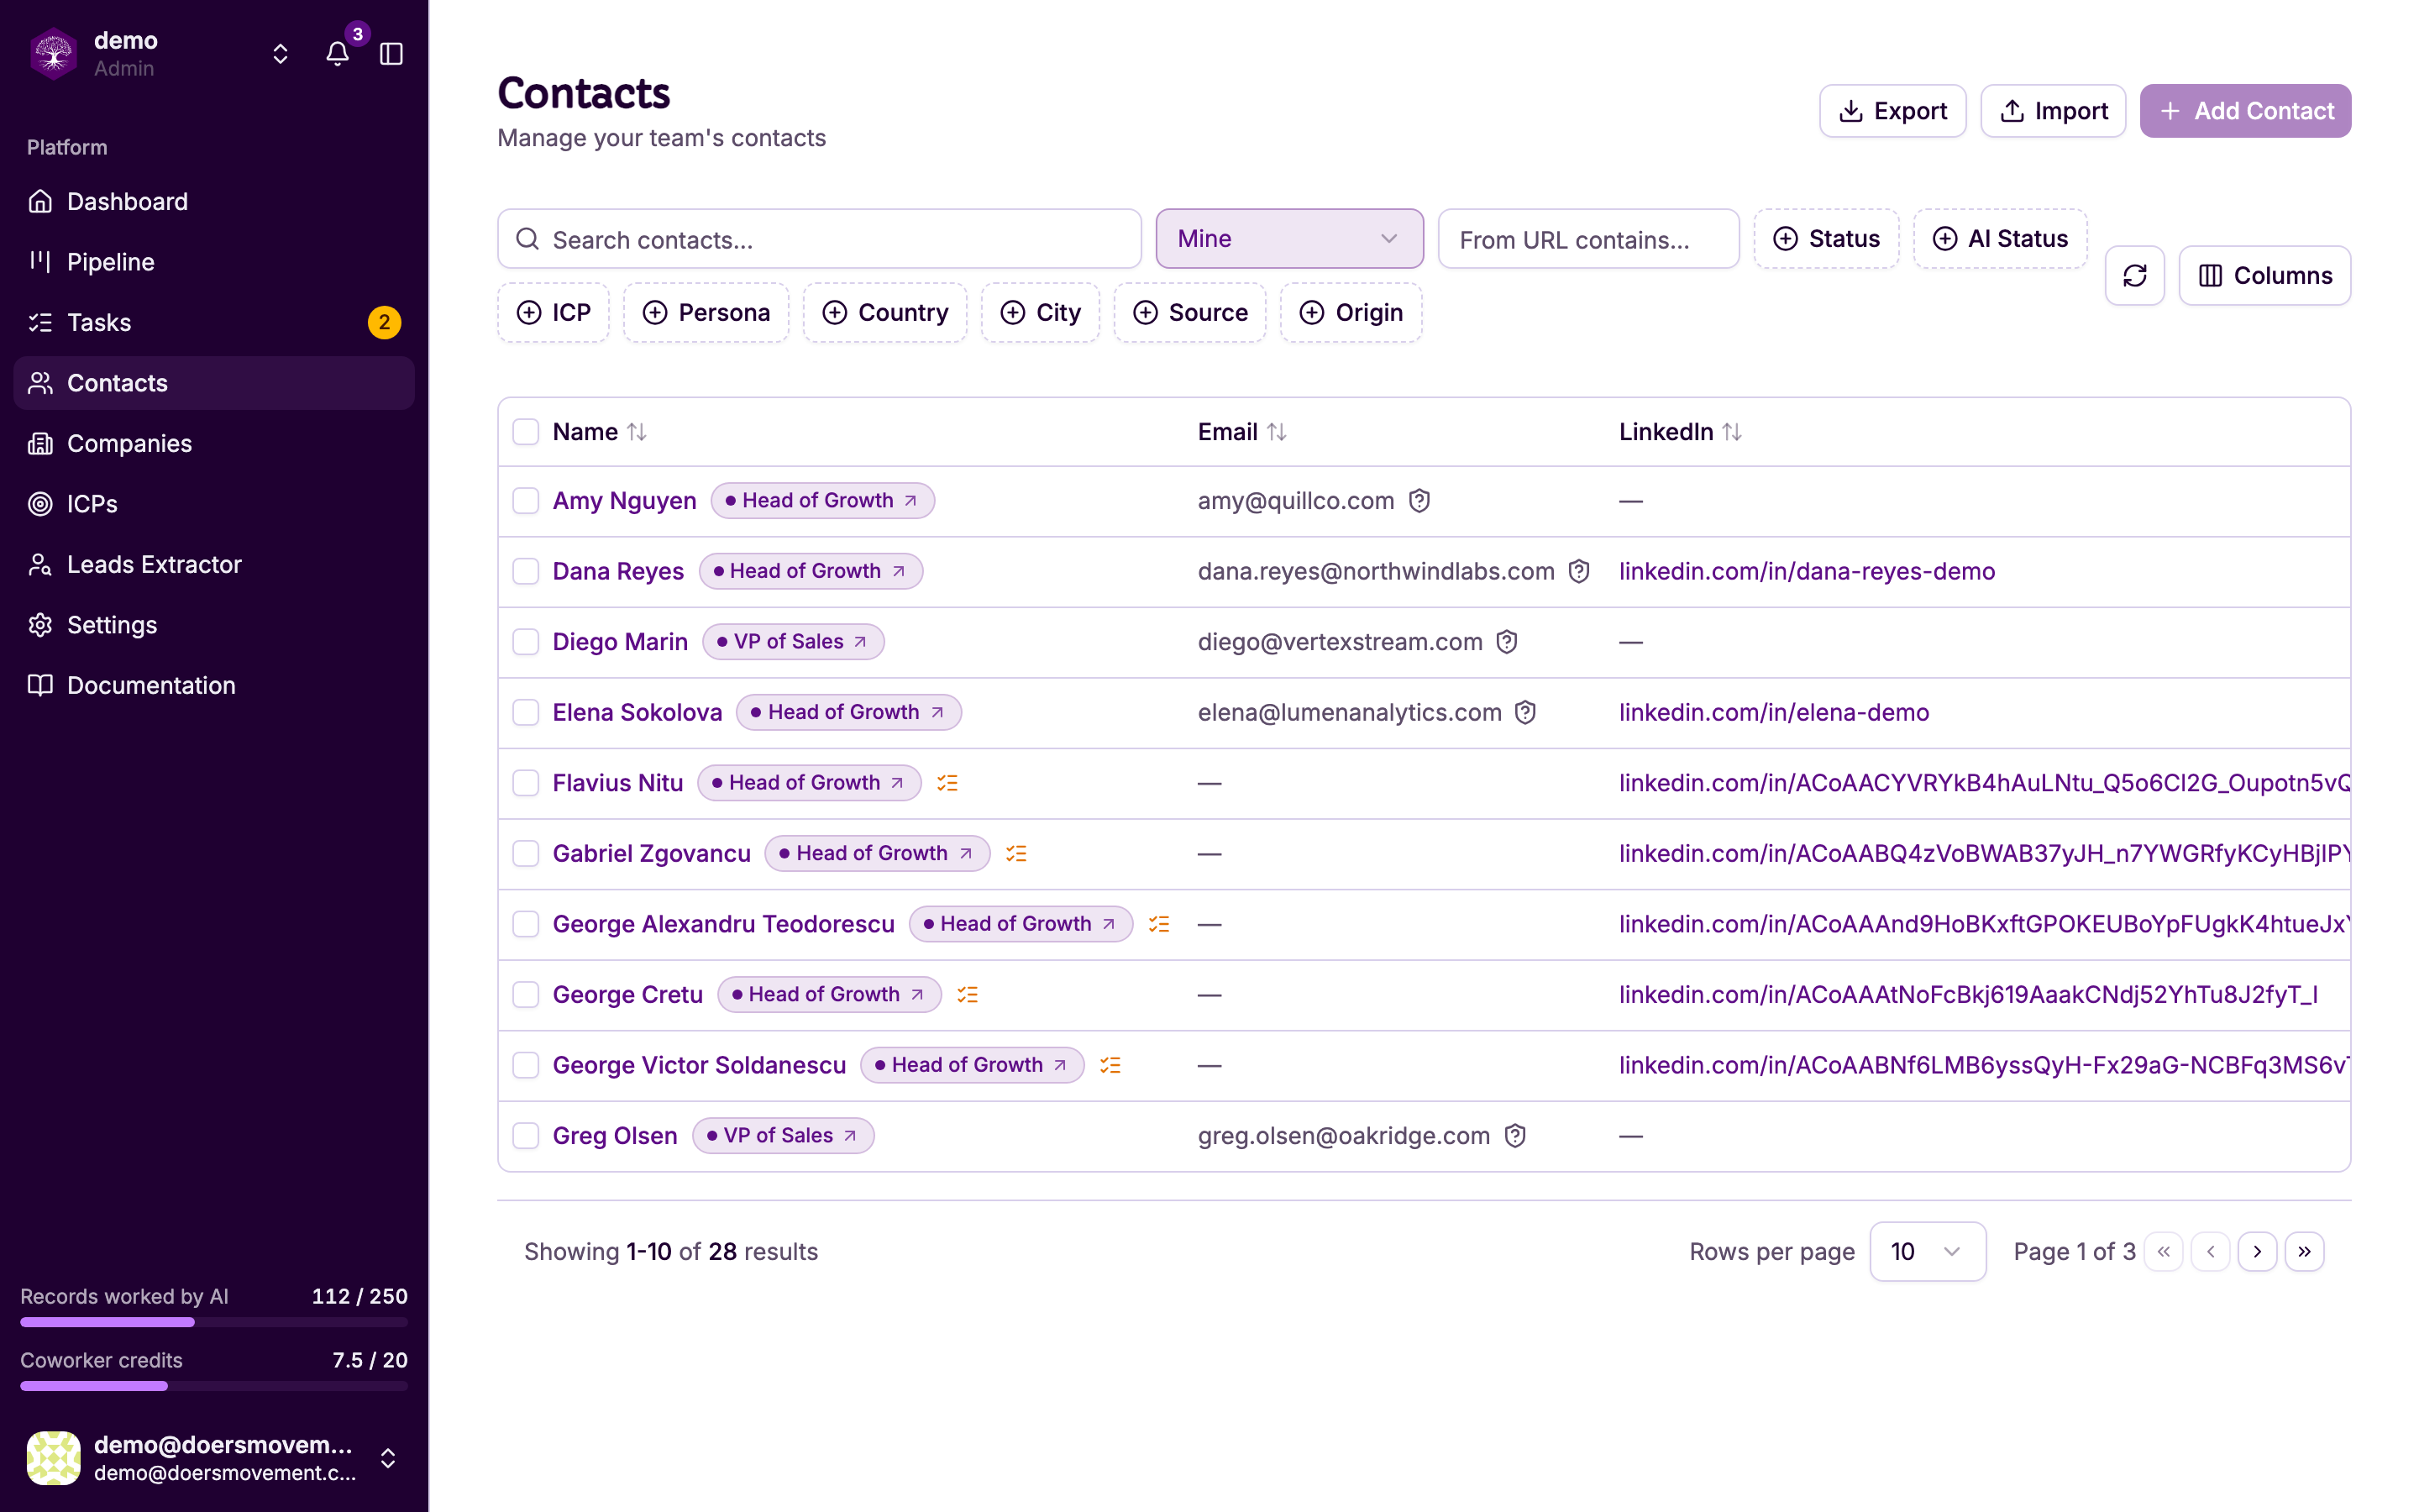The height and width of the screenshot is (1512, 2419).
Task: Click the Columns button
Action: point(2264,275)
